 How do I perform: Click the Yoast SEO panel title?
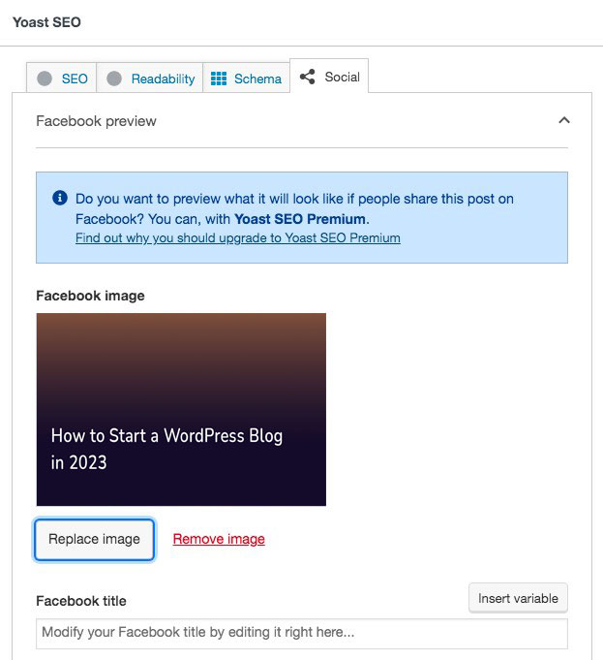point(45,22)
